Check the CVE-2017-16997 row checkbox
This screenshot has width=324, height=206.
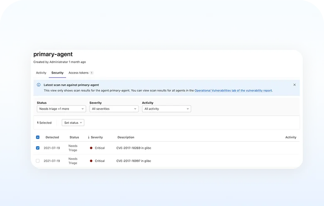pyautogui.click(x=38, y=161)
